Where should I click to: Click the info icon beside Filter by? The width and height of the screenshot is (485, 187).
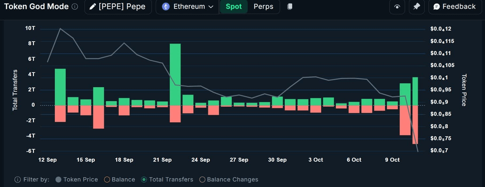(x=18, y=180)
